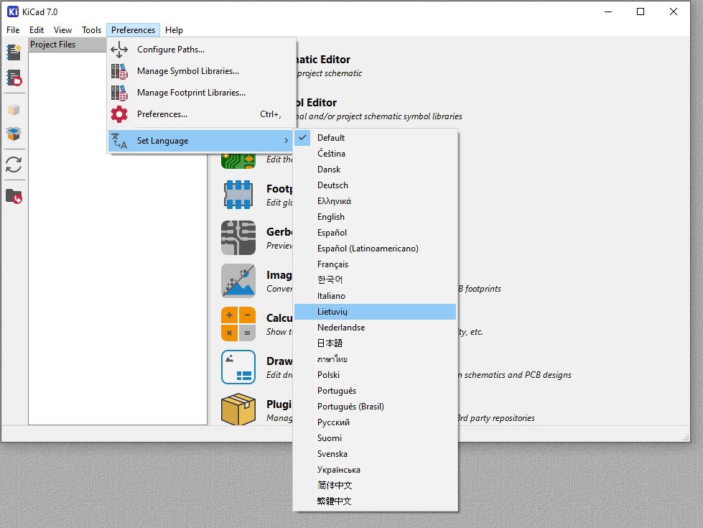The height and width of the screenshot is (528, 703).
Task: Set language to English
Action: (x=376, y=217)
